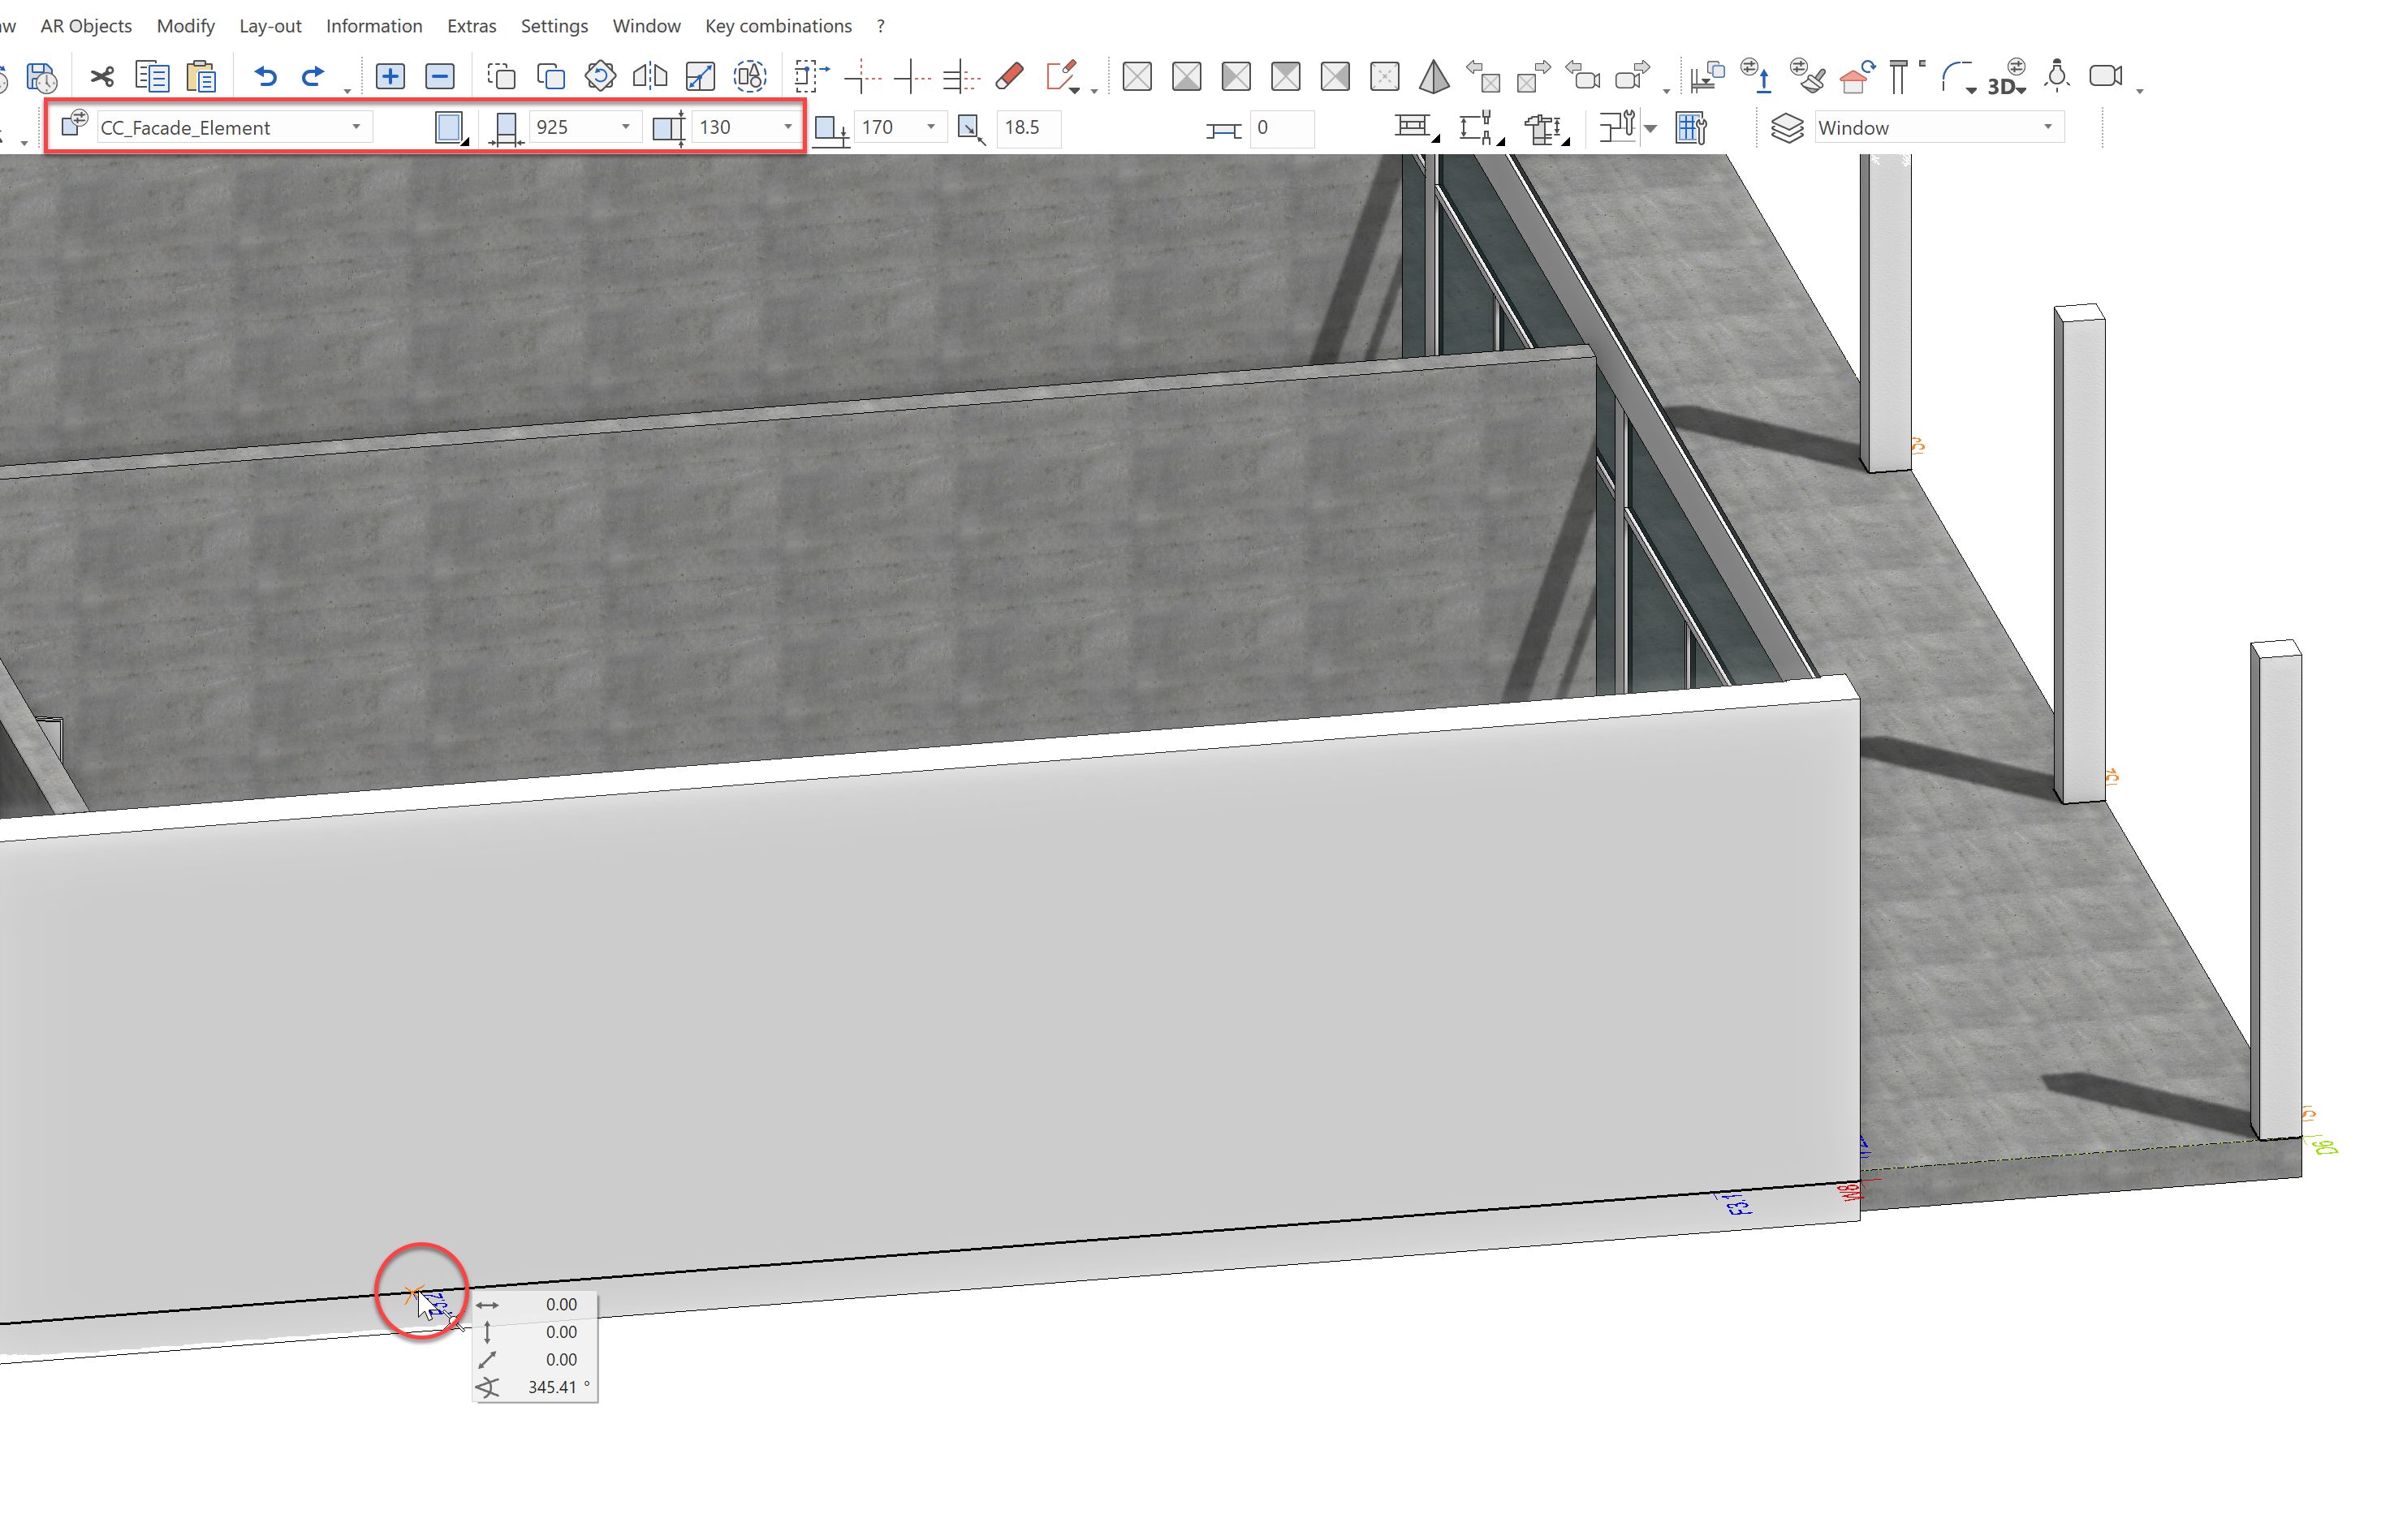The height and width of the screenshot is (1540, 2407).
Task: Open the Information menu
Action: click(374, 26)
